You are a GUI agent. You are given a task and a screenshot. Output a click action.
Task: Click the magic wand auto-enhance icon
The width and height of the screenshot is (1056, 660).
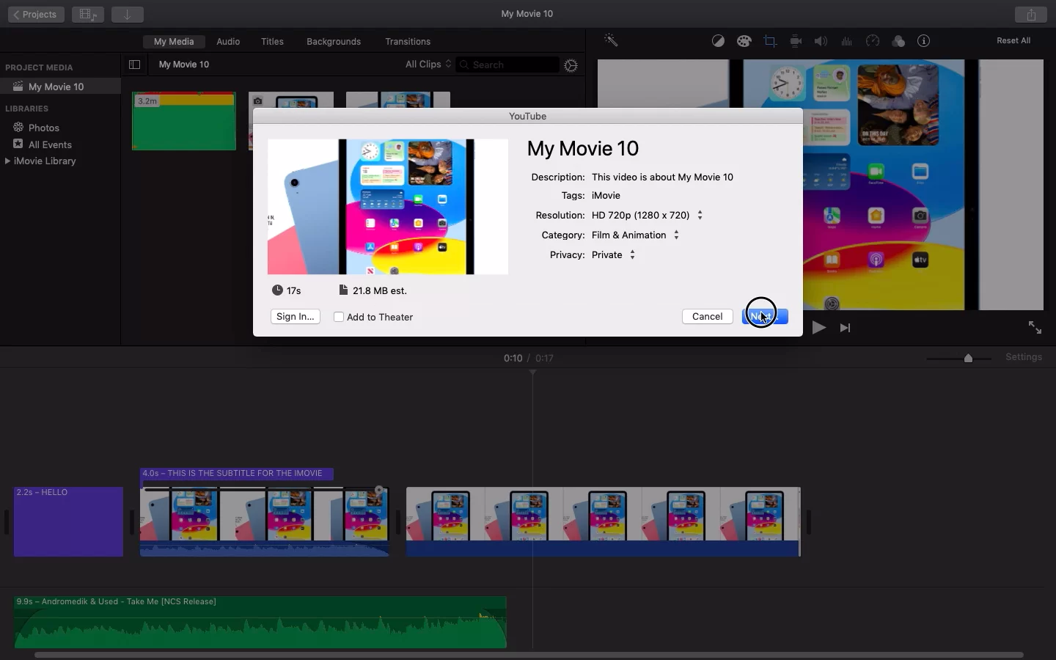[x=611, y=41]
